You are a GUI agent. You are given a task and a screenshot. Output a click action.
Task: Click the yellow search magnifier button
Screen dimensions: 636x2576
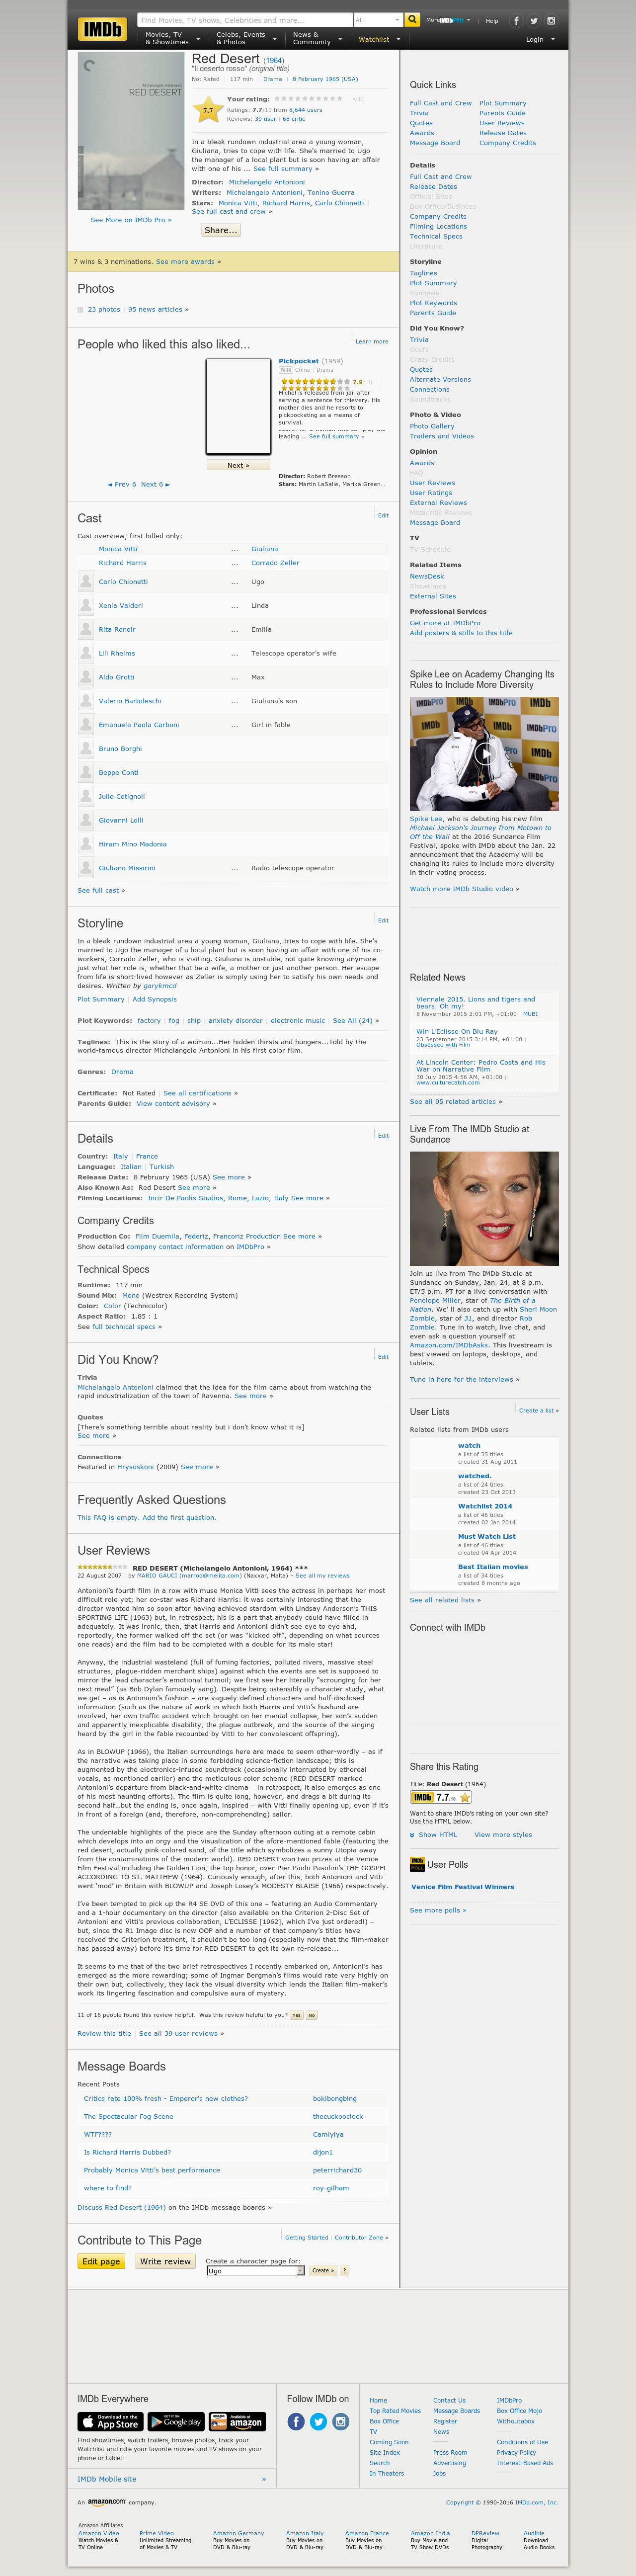pyautogui.click(x=413, y=20)
